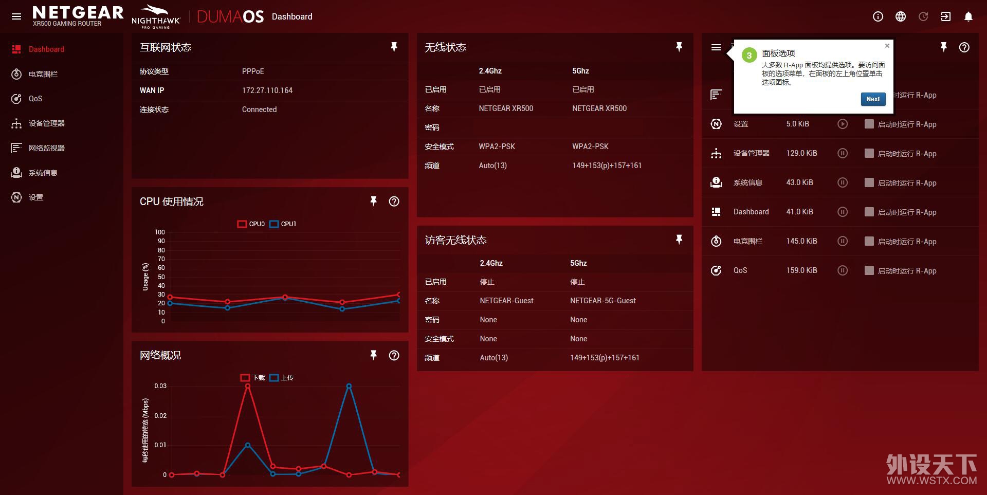
Task: Open the language globe icon
Action: 901,16
